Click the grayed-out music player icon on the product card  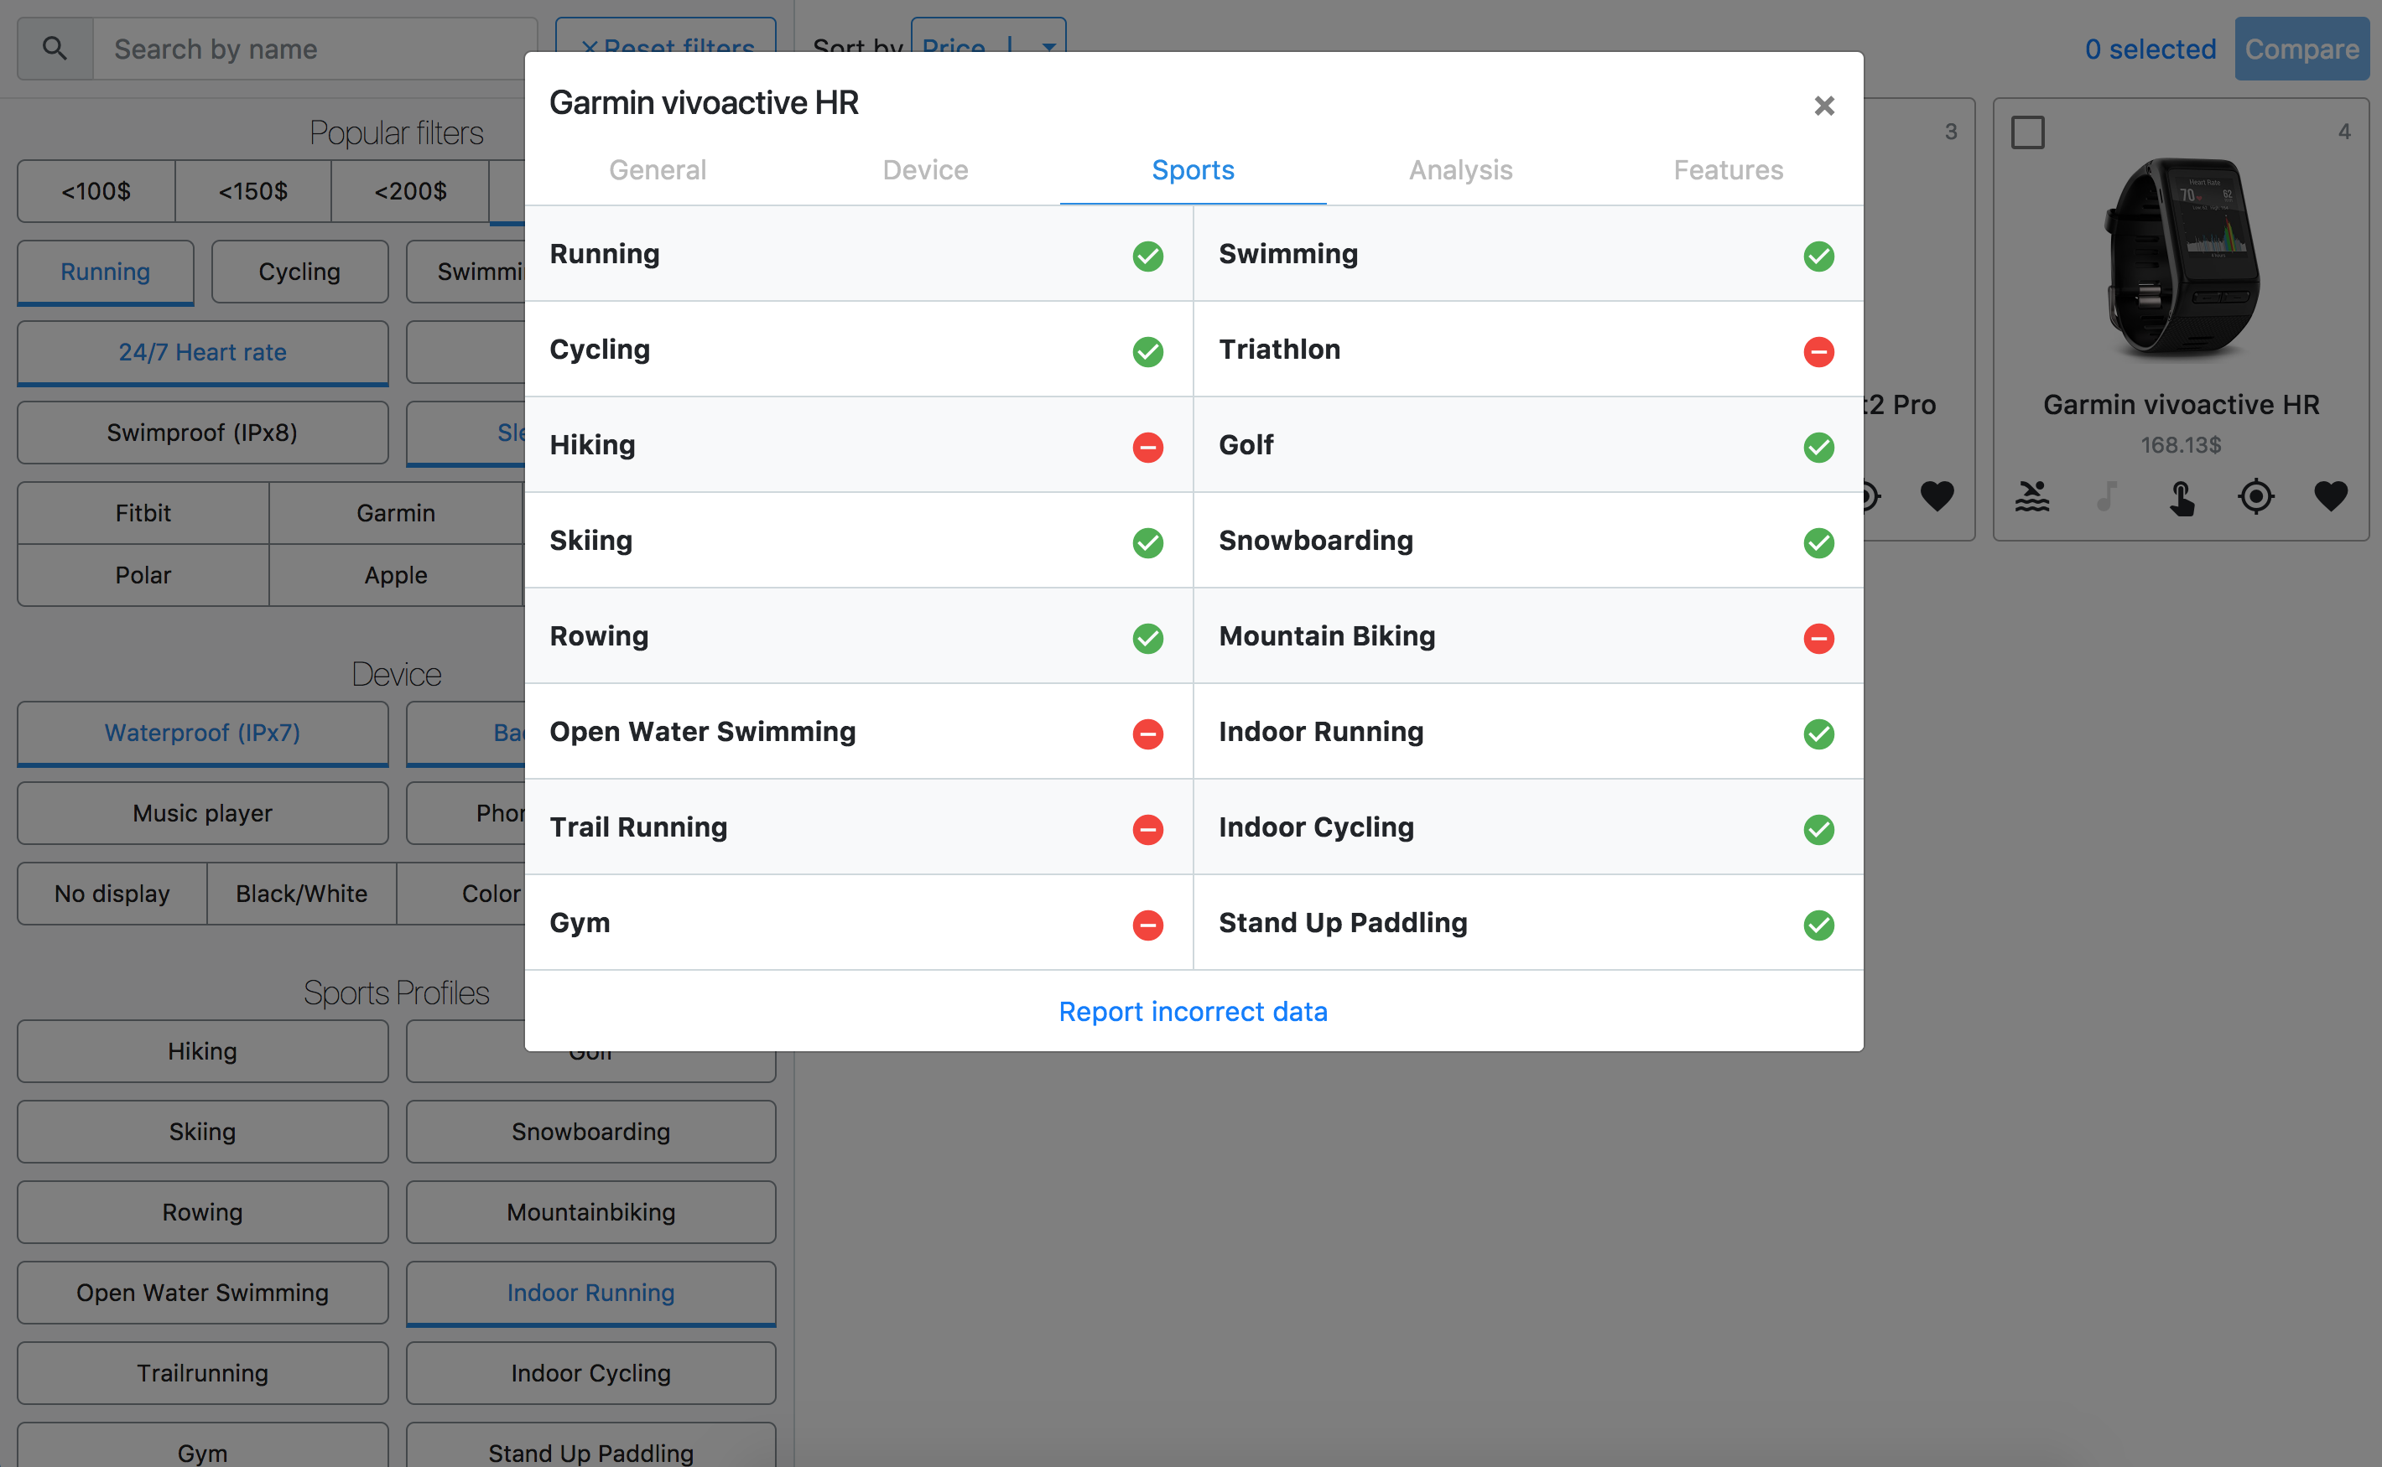click(x=2106, y=497)
